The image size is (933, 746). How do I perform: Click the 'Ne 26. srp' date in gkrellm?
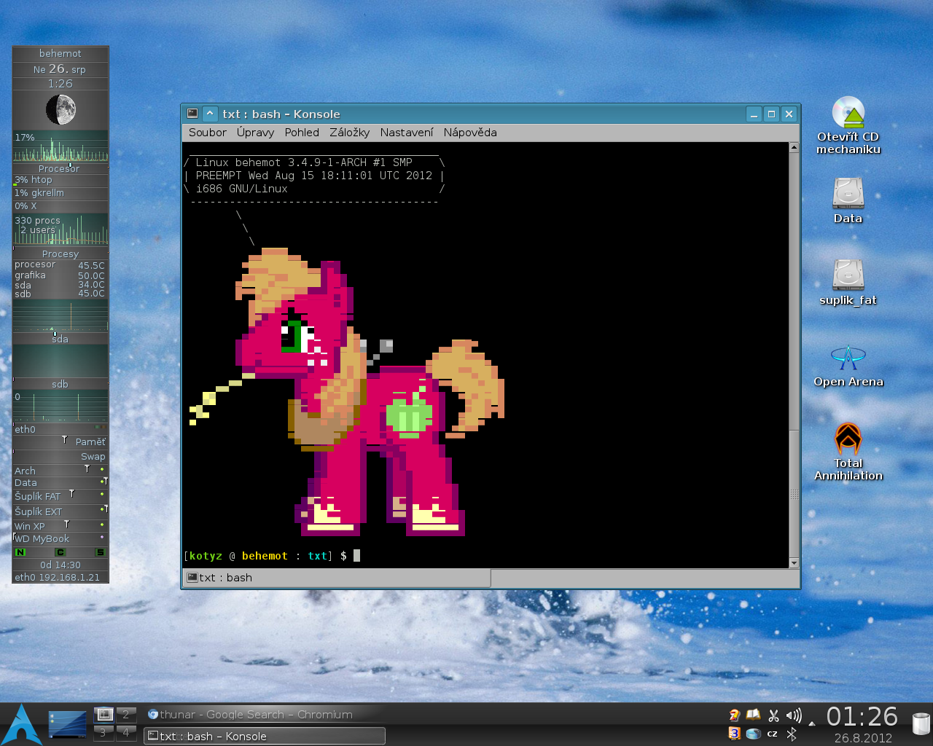click(60, 69)
